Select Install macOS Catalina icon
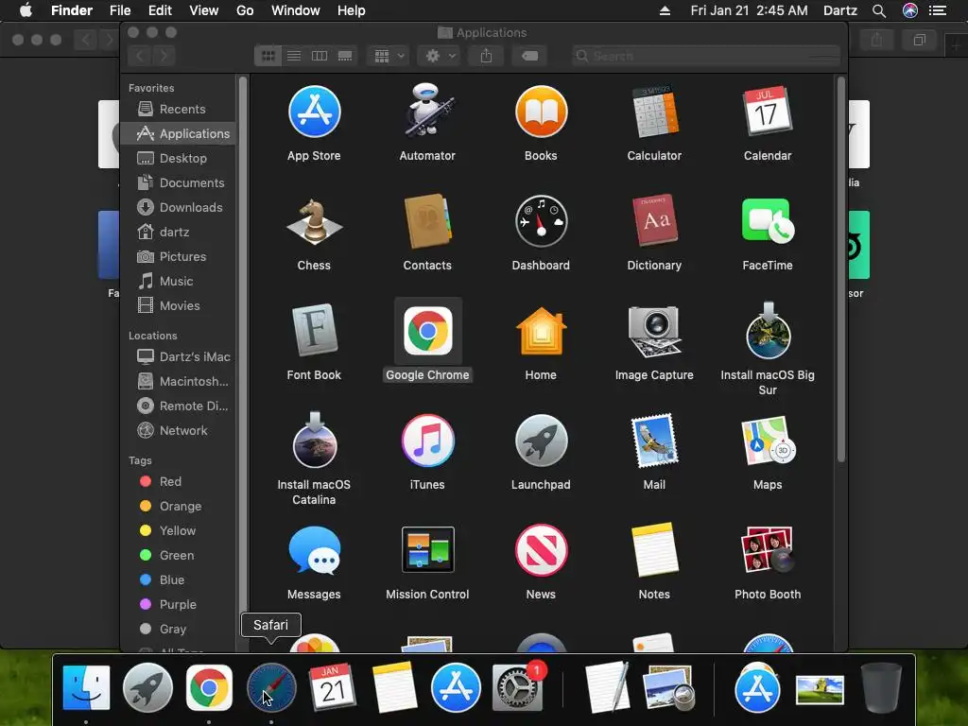The width and height of the screenshot is (968, 726). pyautogui.click(x=314, y=441)
